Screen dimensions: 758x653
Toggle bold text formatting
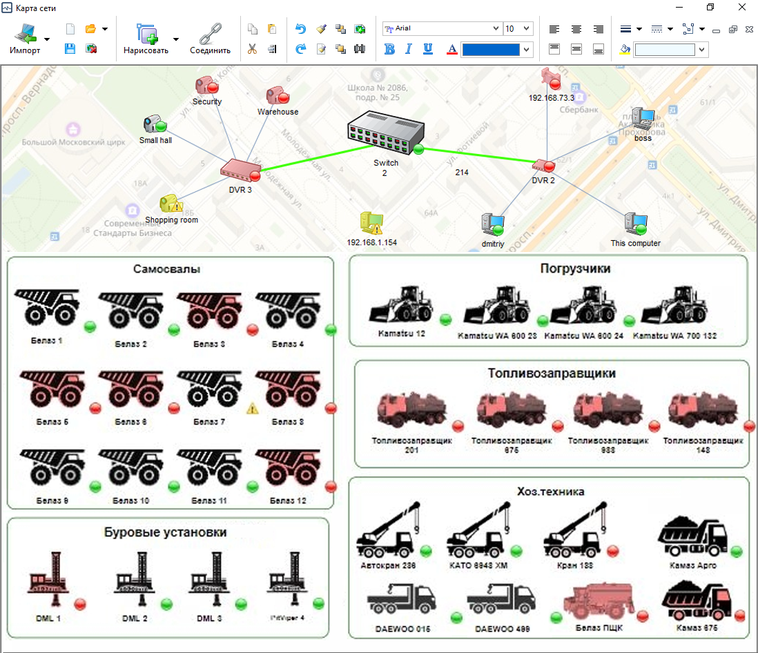389,49
